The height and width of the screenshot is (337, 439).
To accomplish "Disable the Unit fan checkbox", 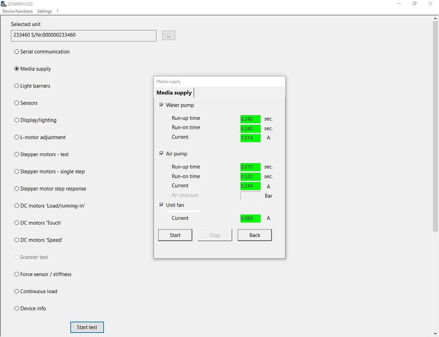I will 162,205.
